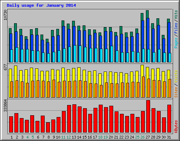Screen dimensions: 180x141
Task: Select day 31 on the x-axis
Action: click(169, 137)
